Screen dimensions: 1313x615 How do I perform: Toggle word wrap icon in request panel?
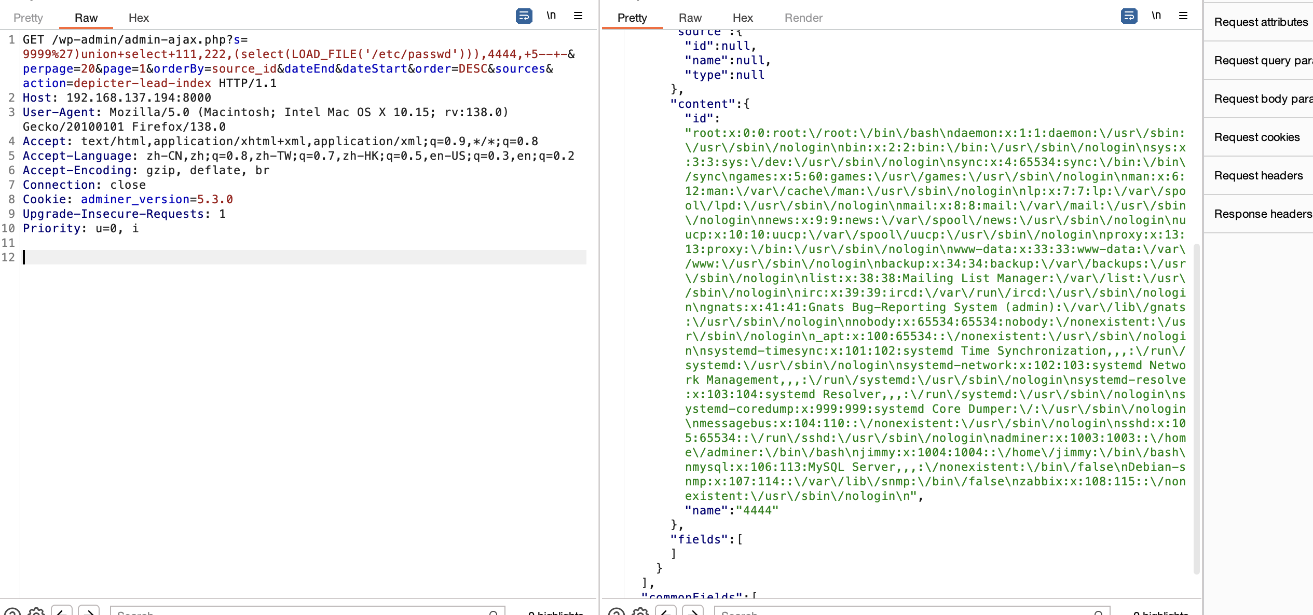point(524,16)
